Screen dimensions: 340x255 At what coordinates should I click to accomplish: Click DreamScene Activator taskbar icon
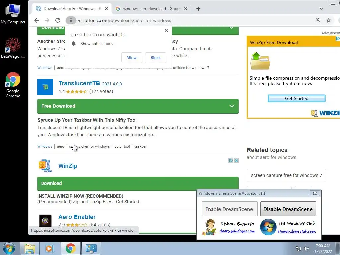click(91, 248)
